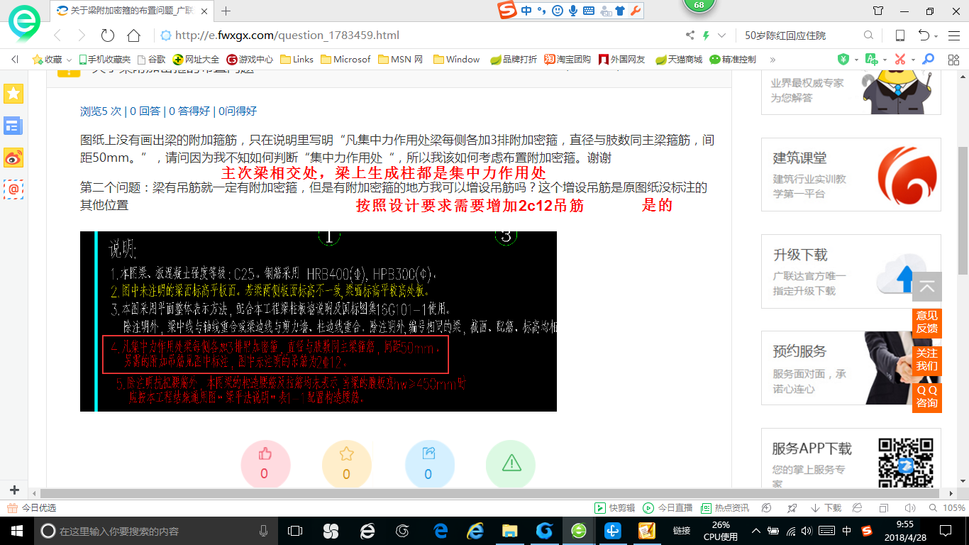Click the QQ咨询 button
This screenshot has height=545, width=969.
pyautogui.click(x=927, y=397)
